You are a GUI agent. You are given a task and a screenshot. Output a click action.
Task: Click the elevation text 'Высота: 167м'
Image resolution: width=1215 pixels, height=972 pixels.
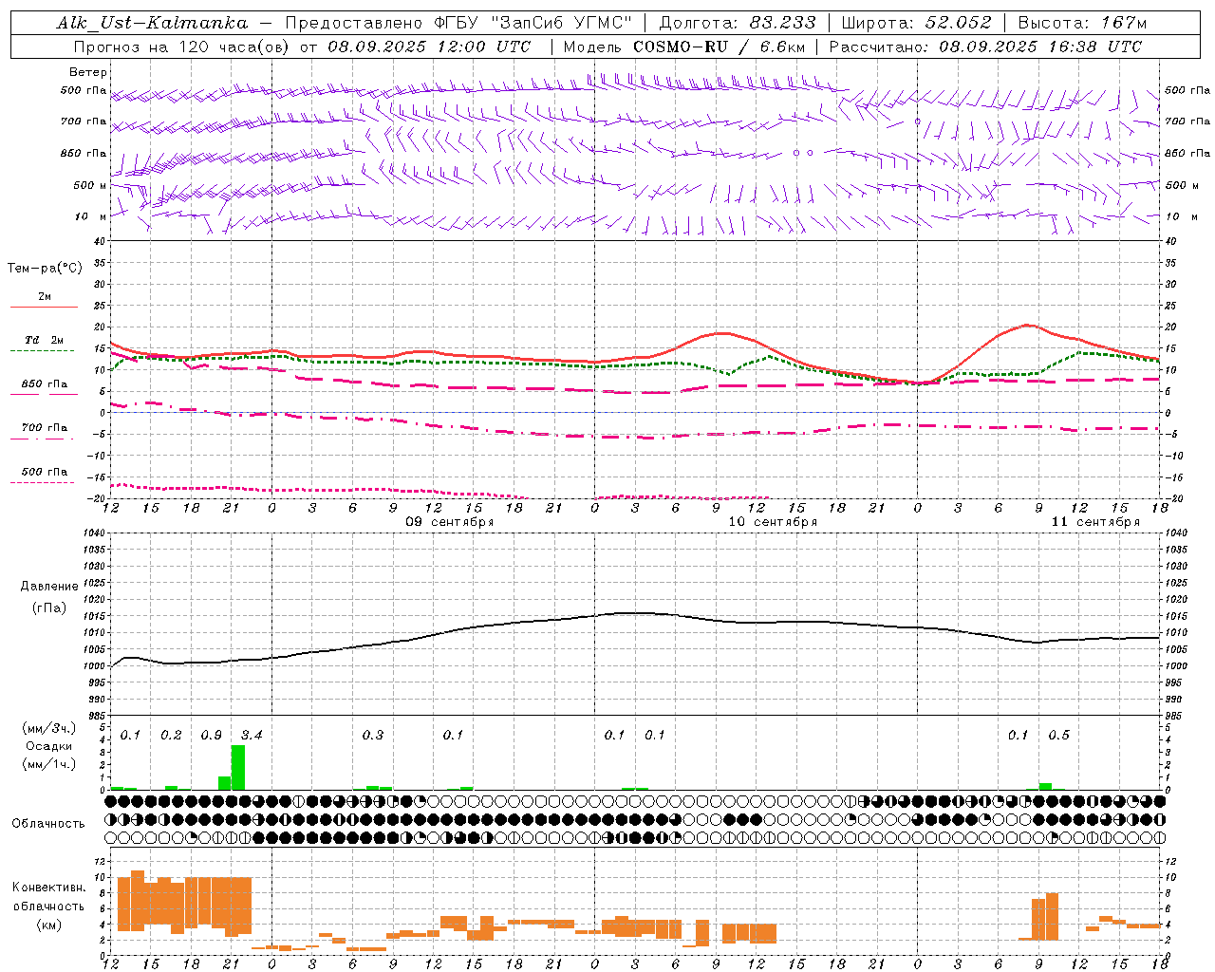coord(1082,23)
